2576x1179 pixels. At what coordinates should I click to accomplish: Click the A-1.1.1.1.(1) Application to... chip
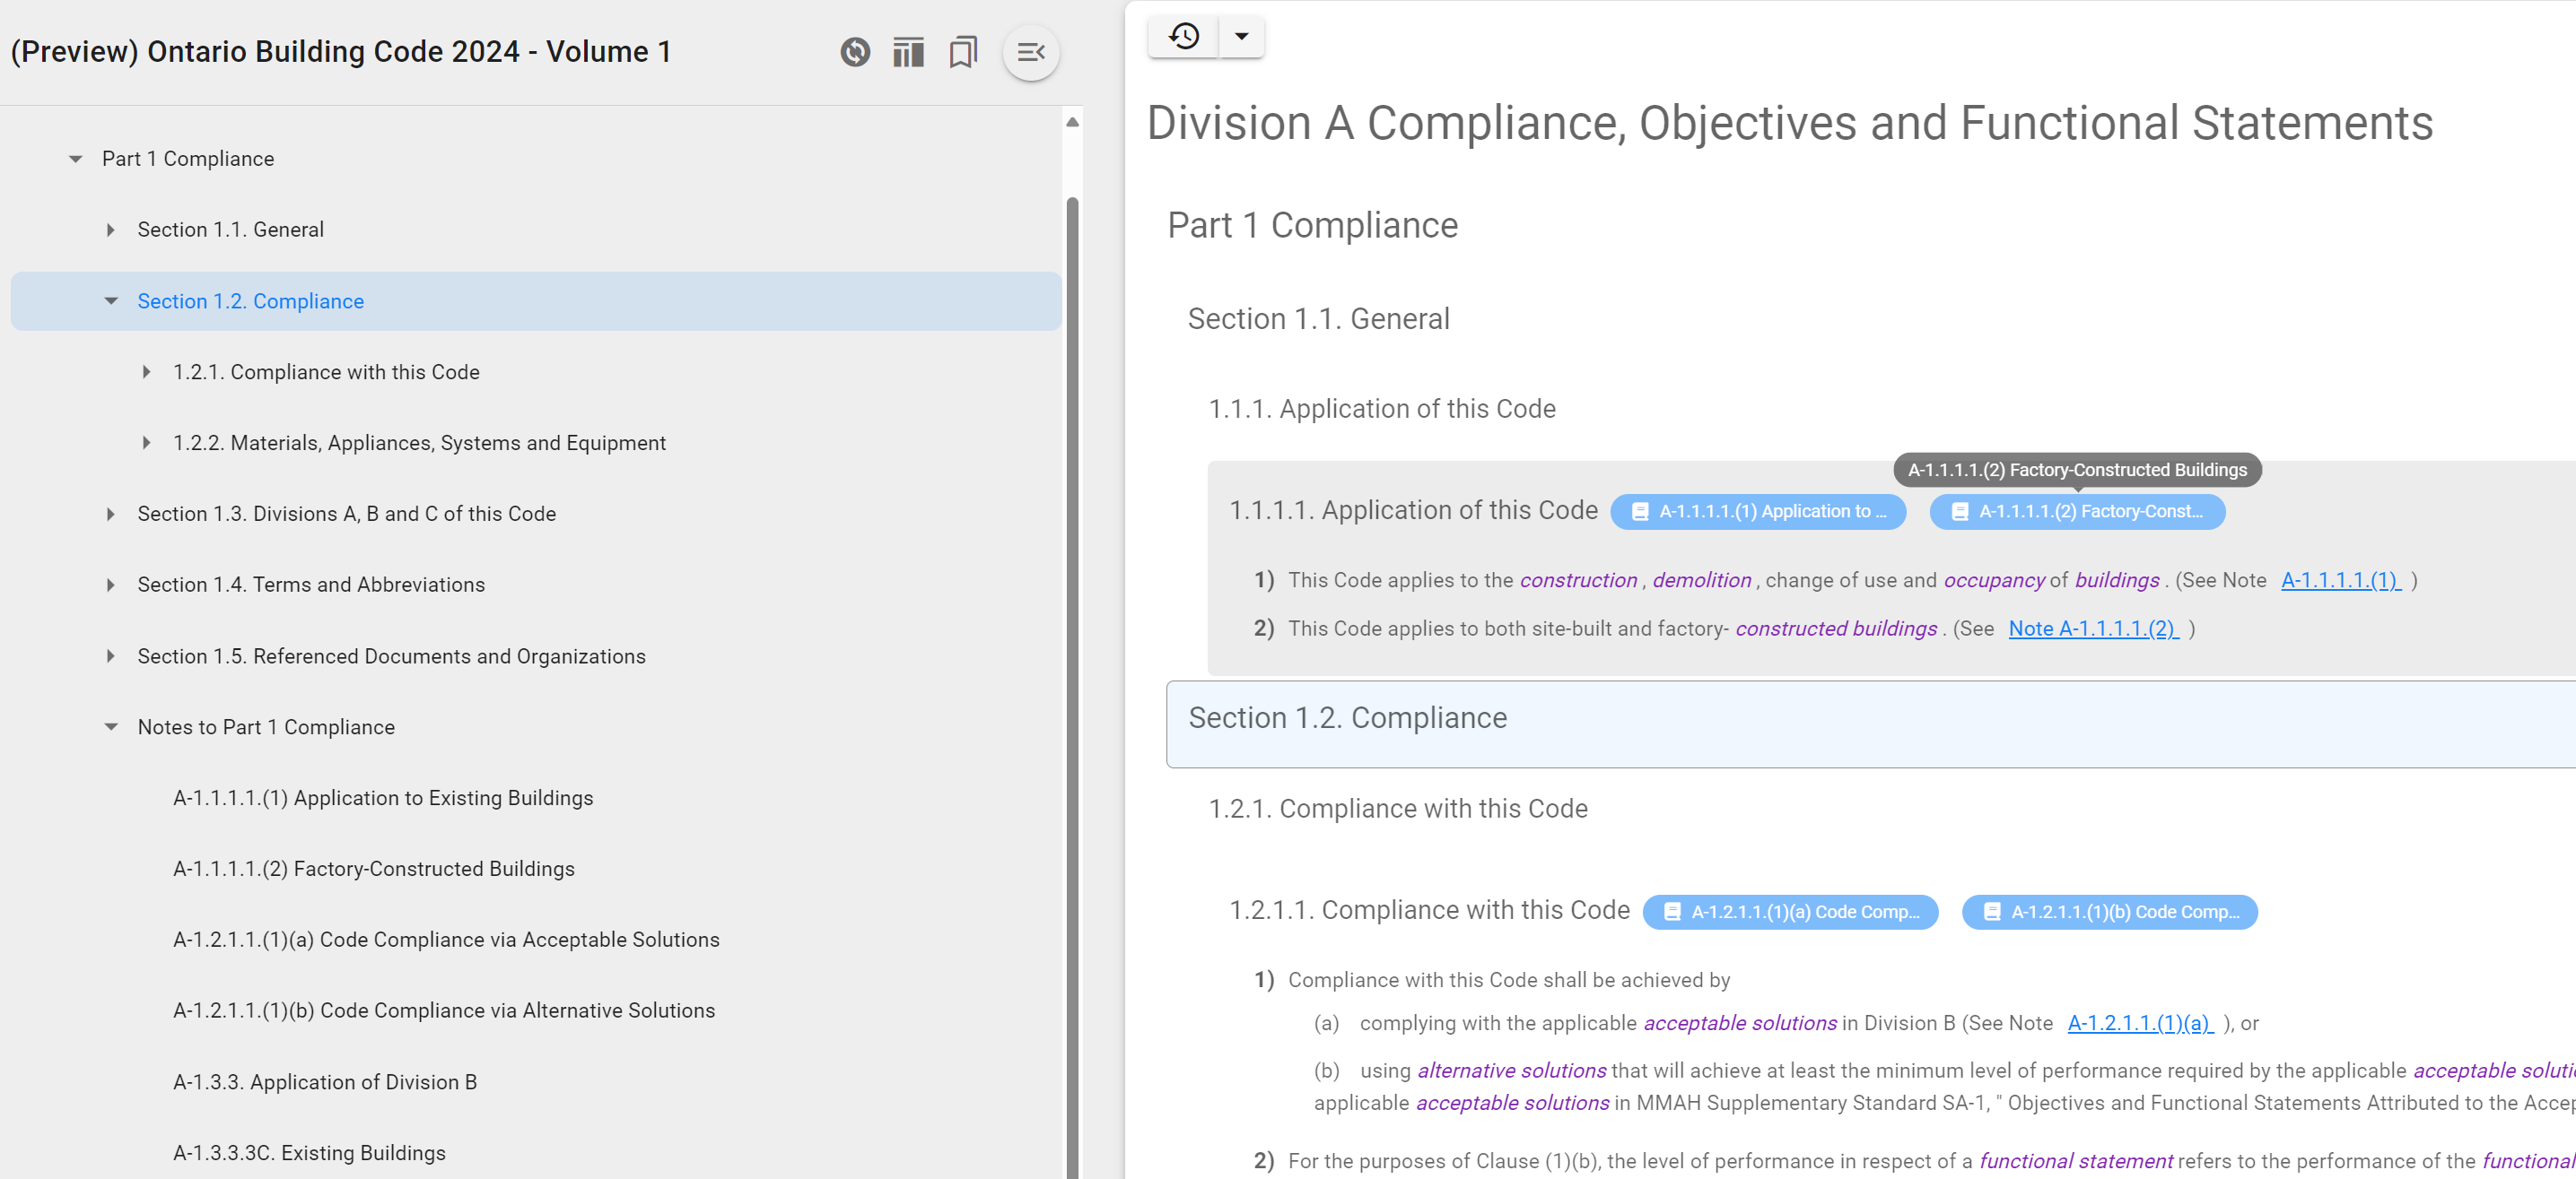[1758, 512]
